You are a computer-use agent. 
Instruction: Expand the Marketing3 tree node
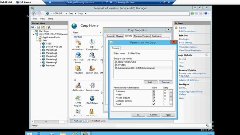coord(40,56)
